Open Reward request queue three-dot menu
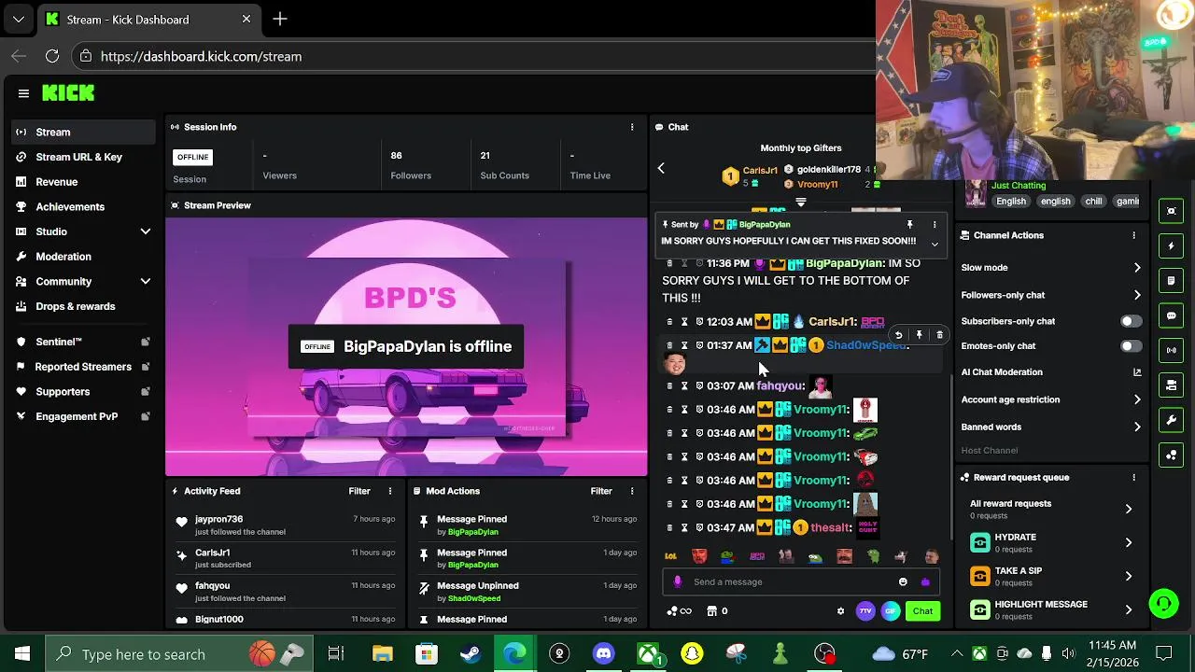This screenshot has height=672, width=1195. pos(1133,478)
